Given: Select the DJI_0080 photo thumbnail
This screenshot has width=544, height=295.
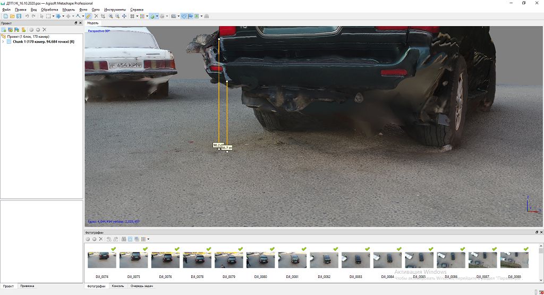Looking at the screenshot, I should [260, 260].
